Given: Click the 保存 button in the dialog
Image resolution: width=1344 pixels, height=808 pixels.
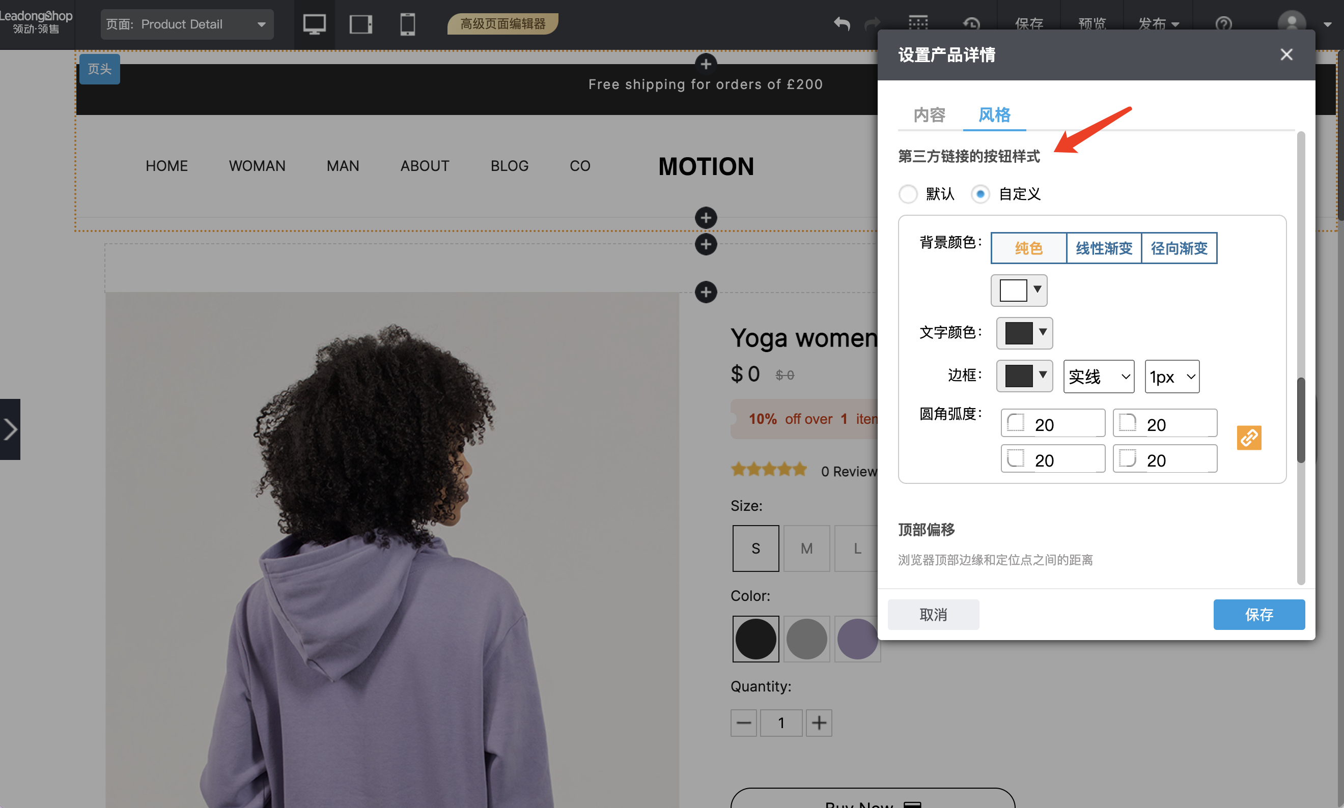Looking at the screenshot, I should point(1259,614).
